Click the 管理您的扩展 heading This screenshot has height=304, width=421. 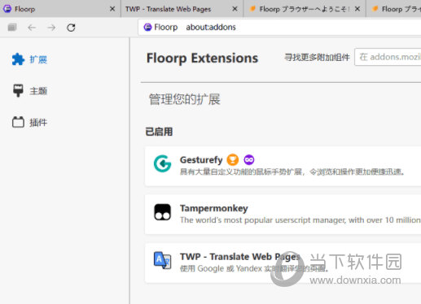coord(185,99)
